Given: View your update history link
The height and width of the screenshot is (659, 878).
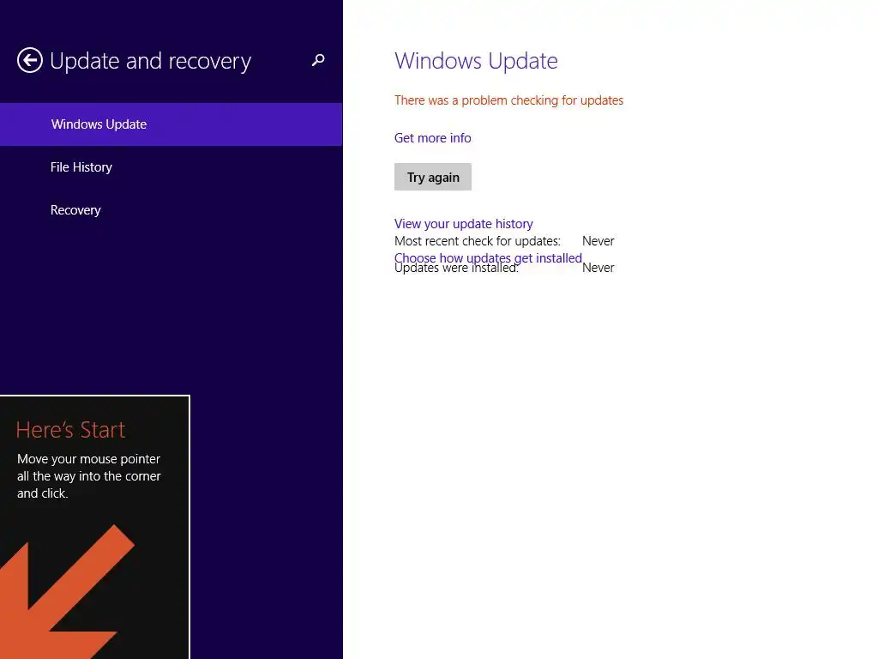Looking at the screenshot, I should pyautogui.click(x=464, y=224).
